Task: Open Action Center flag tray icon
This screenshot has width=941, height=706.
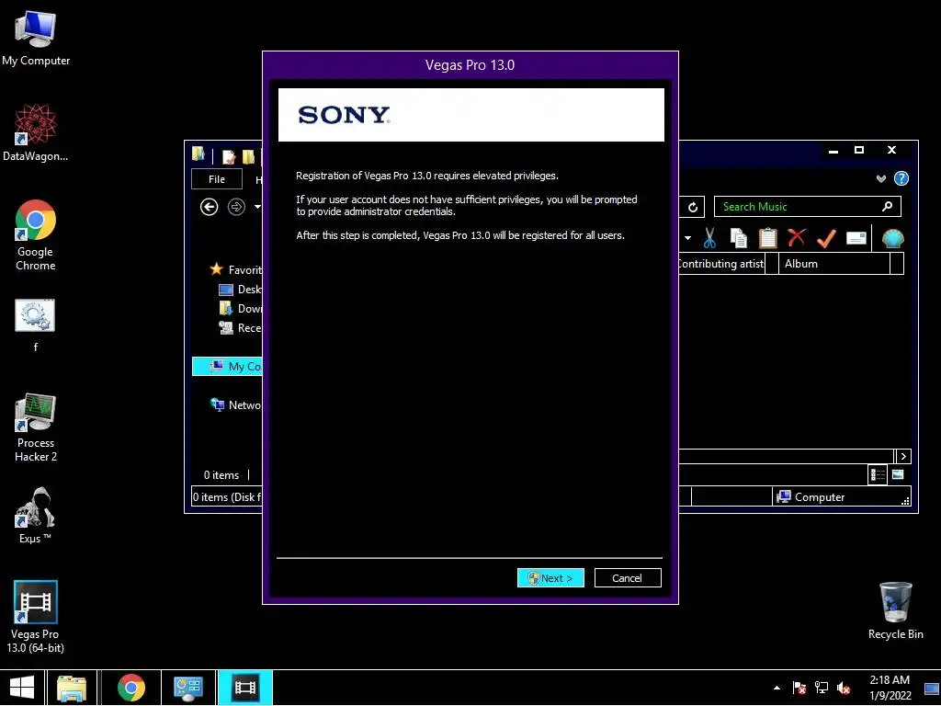Action: pyautogui.click(x=799, y=688)
